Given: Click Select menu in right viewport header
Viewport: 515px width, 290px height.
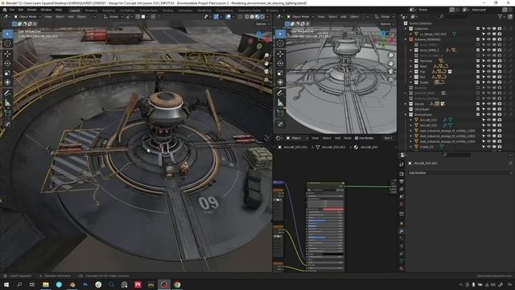Looking at the screenshot, I should 332,16.
